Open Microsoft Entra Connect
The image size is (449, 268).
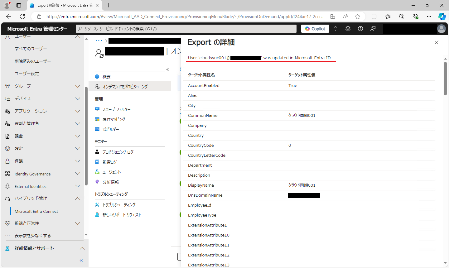click(x=36, y=211)
